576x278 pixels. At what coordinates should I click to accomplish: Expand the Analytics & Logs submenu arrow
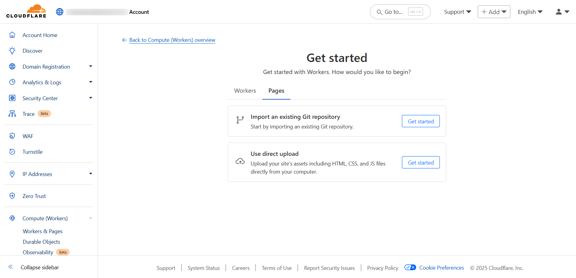click(91, 82)
